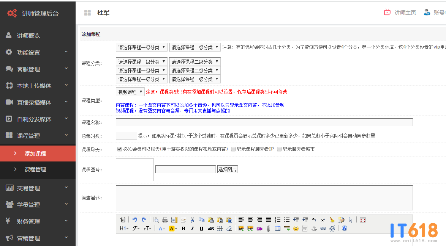
Task: Open the editor help question-mark icon
Action: point(344,229)
